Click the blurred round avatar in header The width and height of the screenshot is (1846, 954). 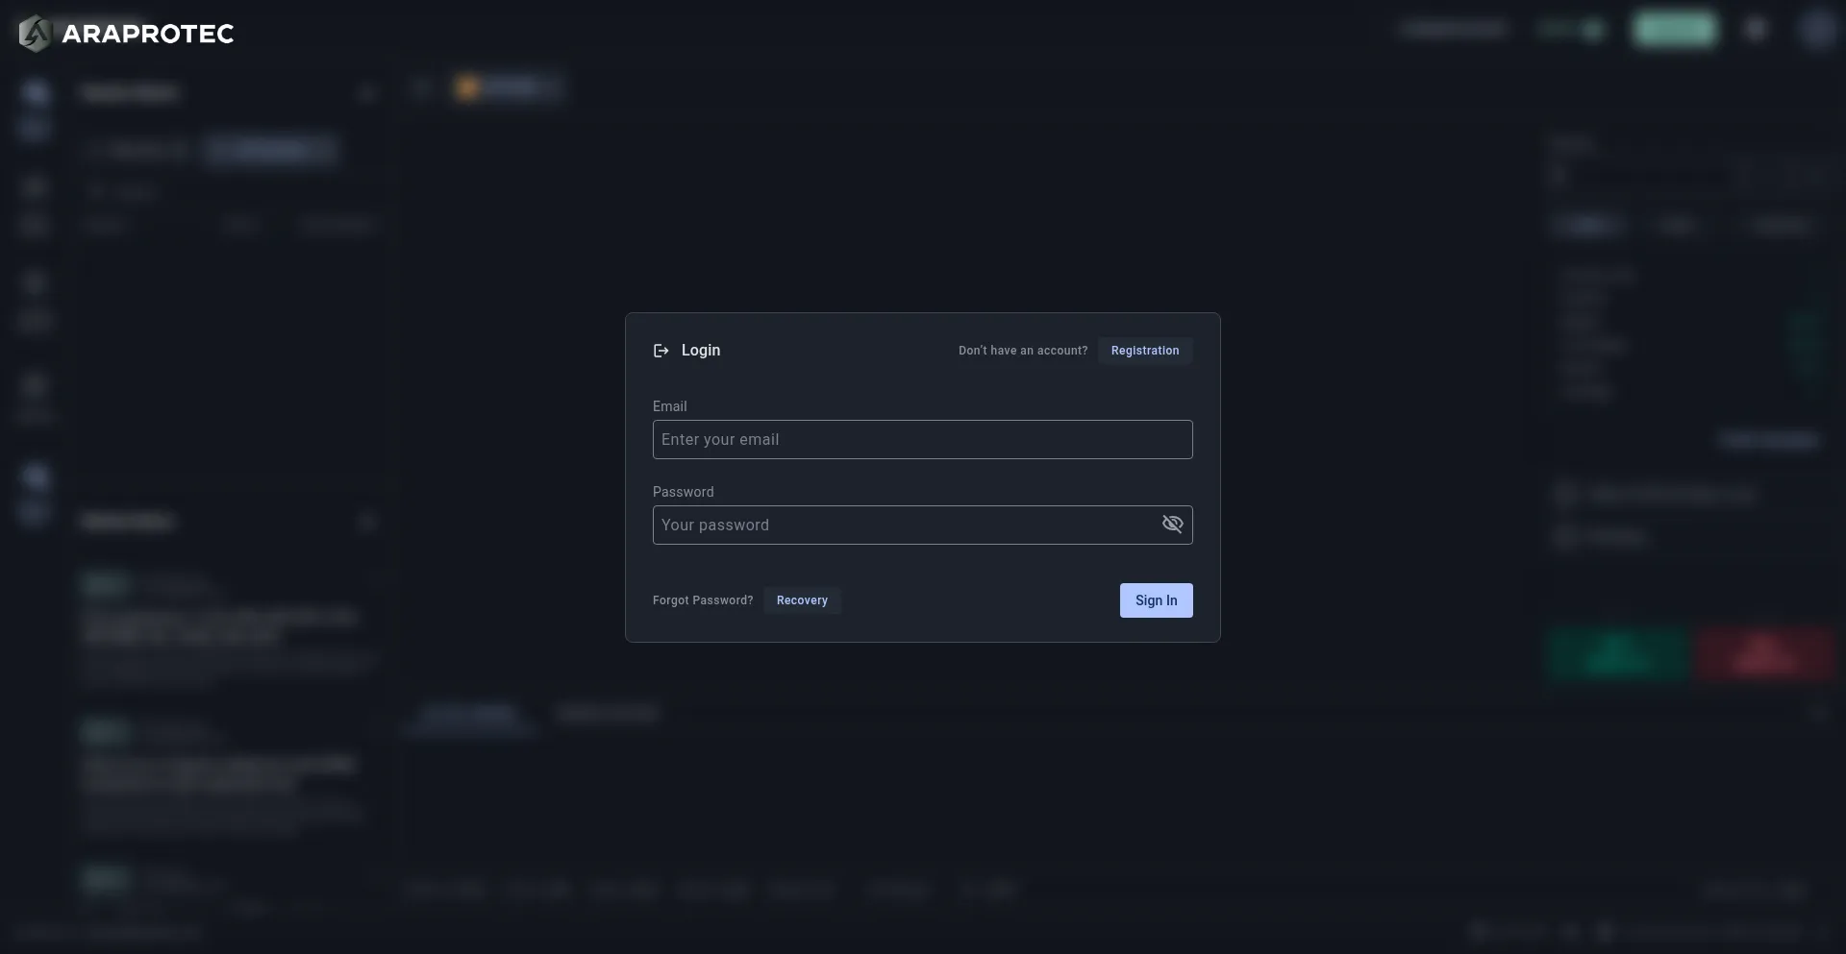[x=1816, y=30]
